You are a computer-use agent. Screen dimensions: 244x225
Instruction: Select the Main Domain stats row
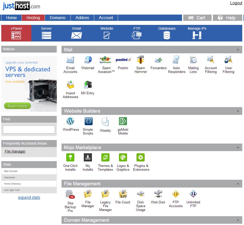click(x=29, y=171)
